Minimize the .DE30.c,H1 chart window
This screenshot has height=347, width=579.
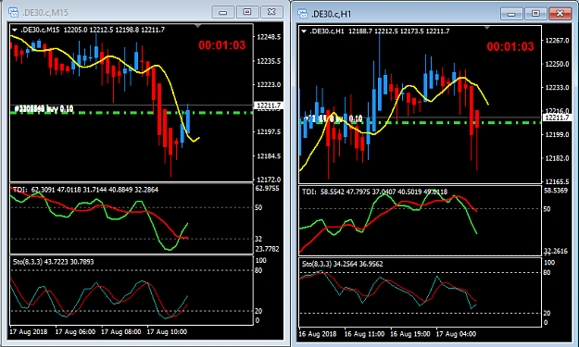tap(511, 14)
